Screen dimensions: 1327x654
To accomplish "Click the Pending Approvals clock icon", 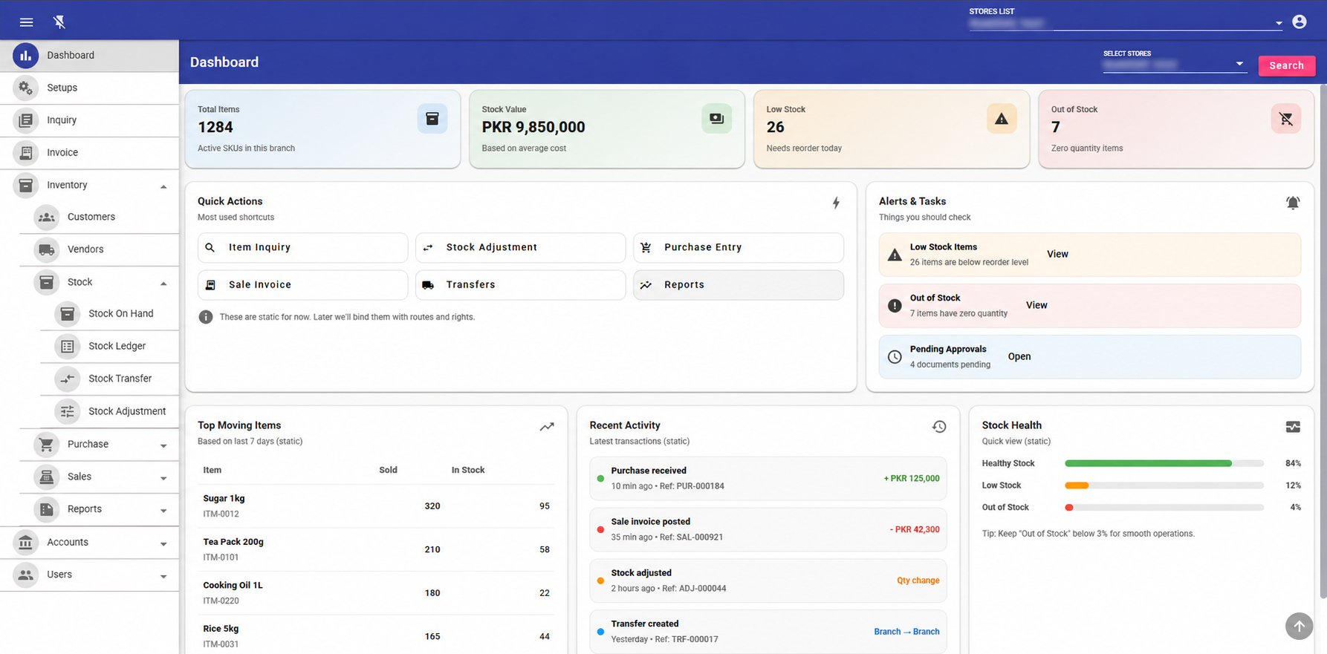I will tap(895, 357).
